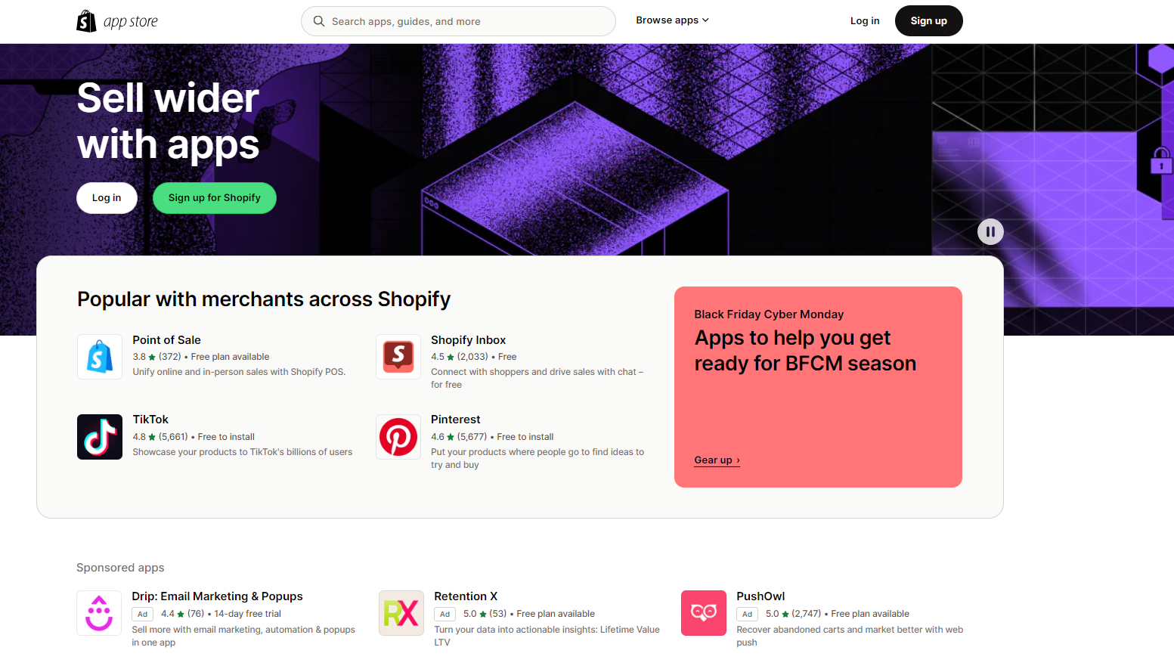Click the search magnifier icon
The height and width of the screenshot is (669, 1174).
click(319, 21)
